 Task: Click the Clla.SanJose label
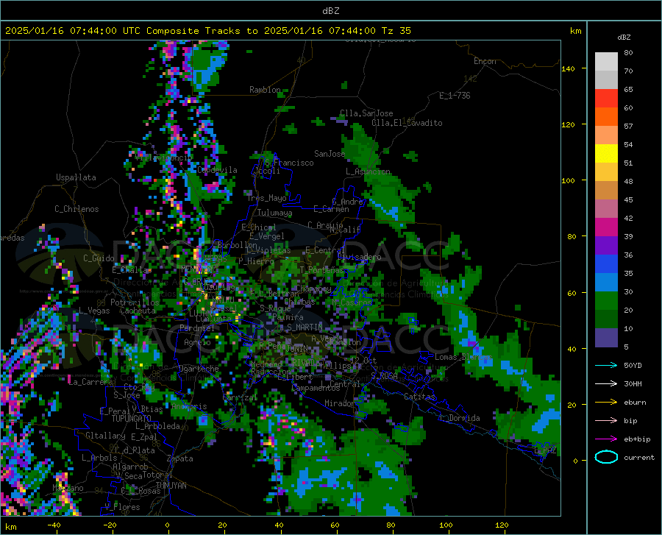366,113
